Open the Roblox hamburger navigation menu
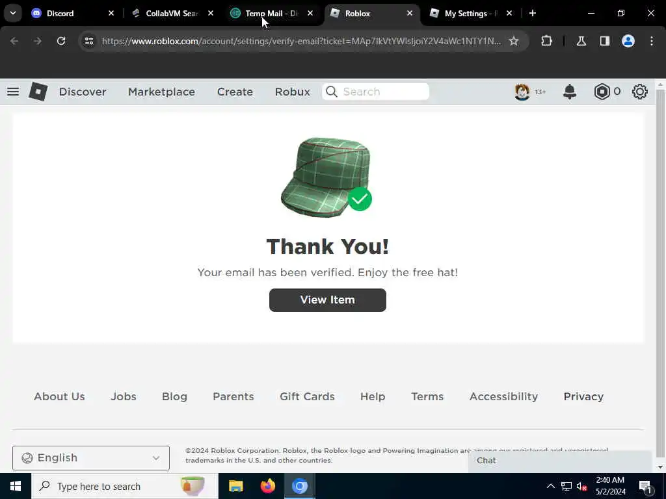 (13, 92)
